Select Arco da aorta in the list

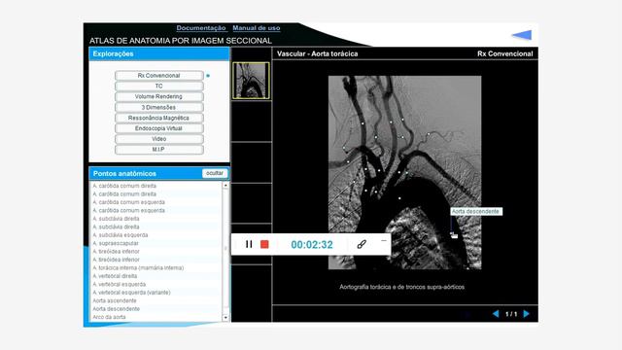click(x=109, y=317)
